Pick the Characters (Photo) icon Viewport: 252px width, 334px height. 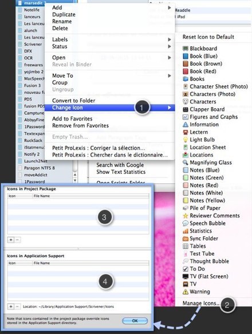coord(209,94)
